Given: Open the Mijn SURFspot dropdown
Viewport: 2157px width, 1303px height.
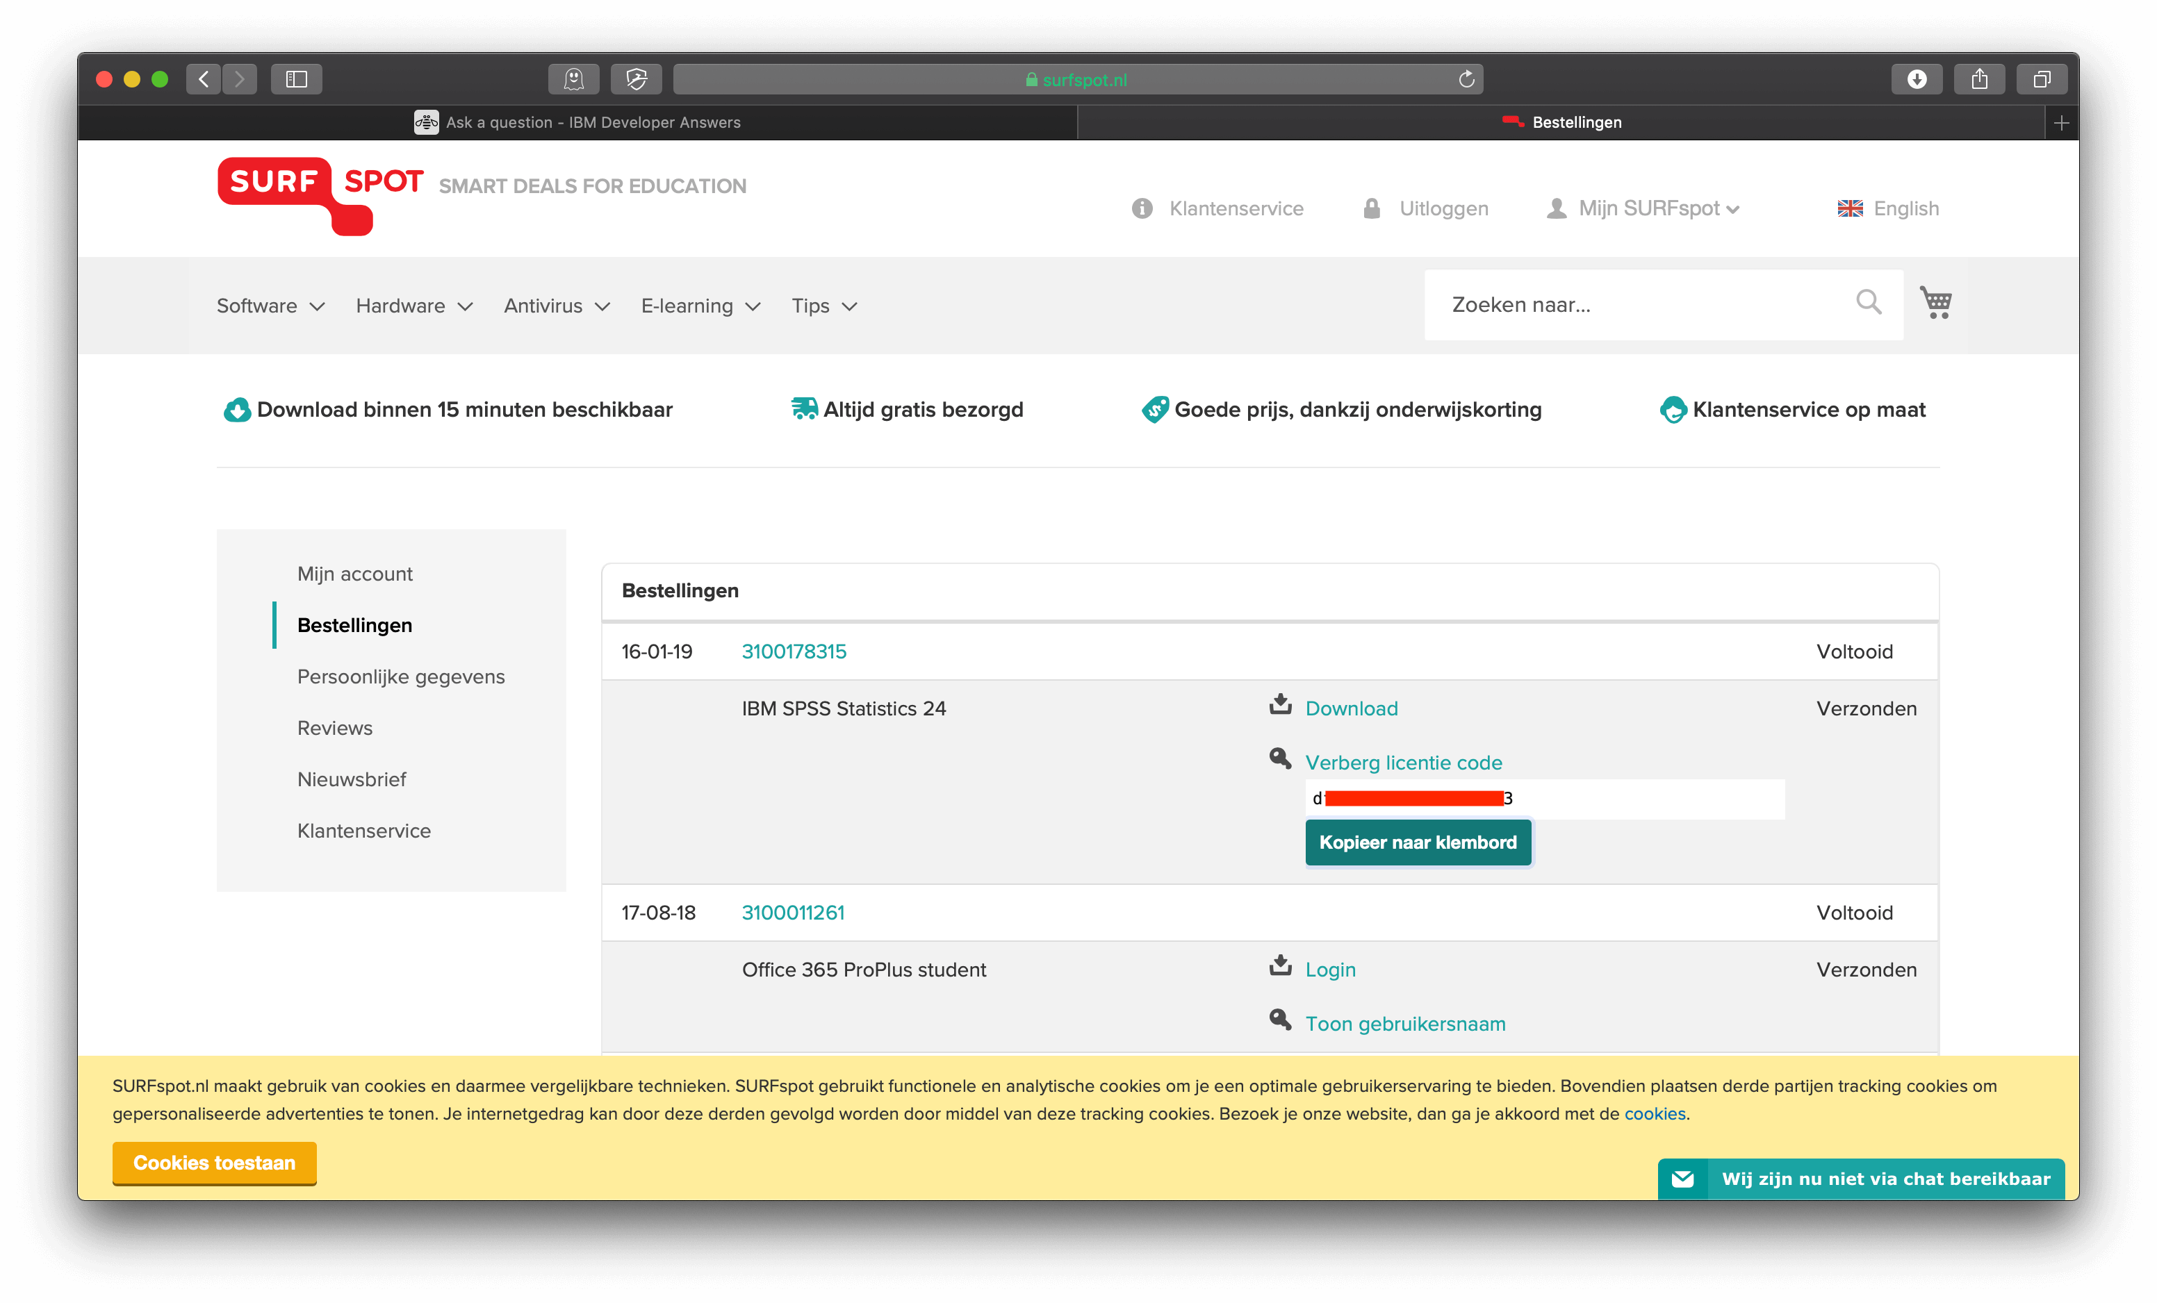Looking at the screenshot, I should (1657, 208).
